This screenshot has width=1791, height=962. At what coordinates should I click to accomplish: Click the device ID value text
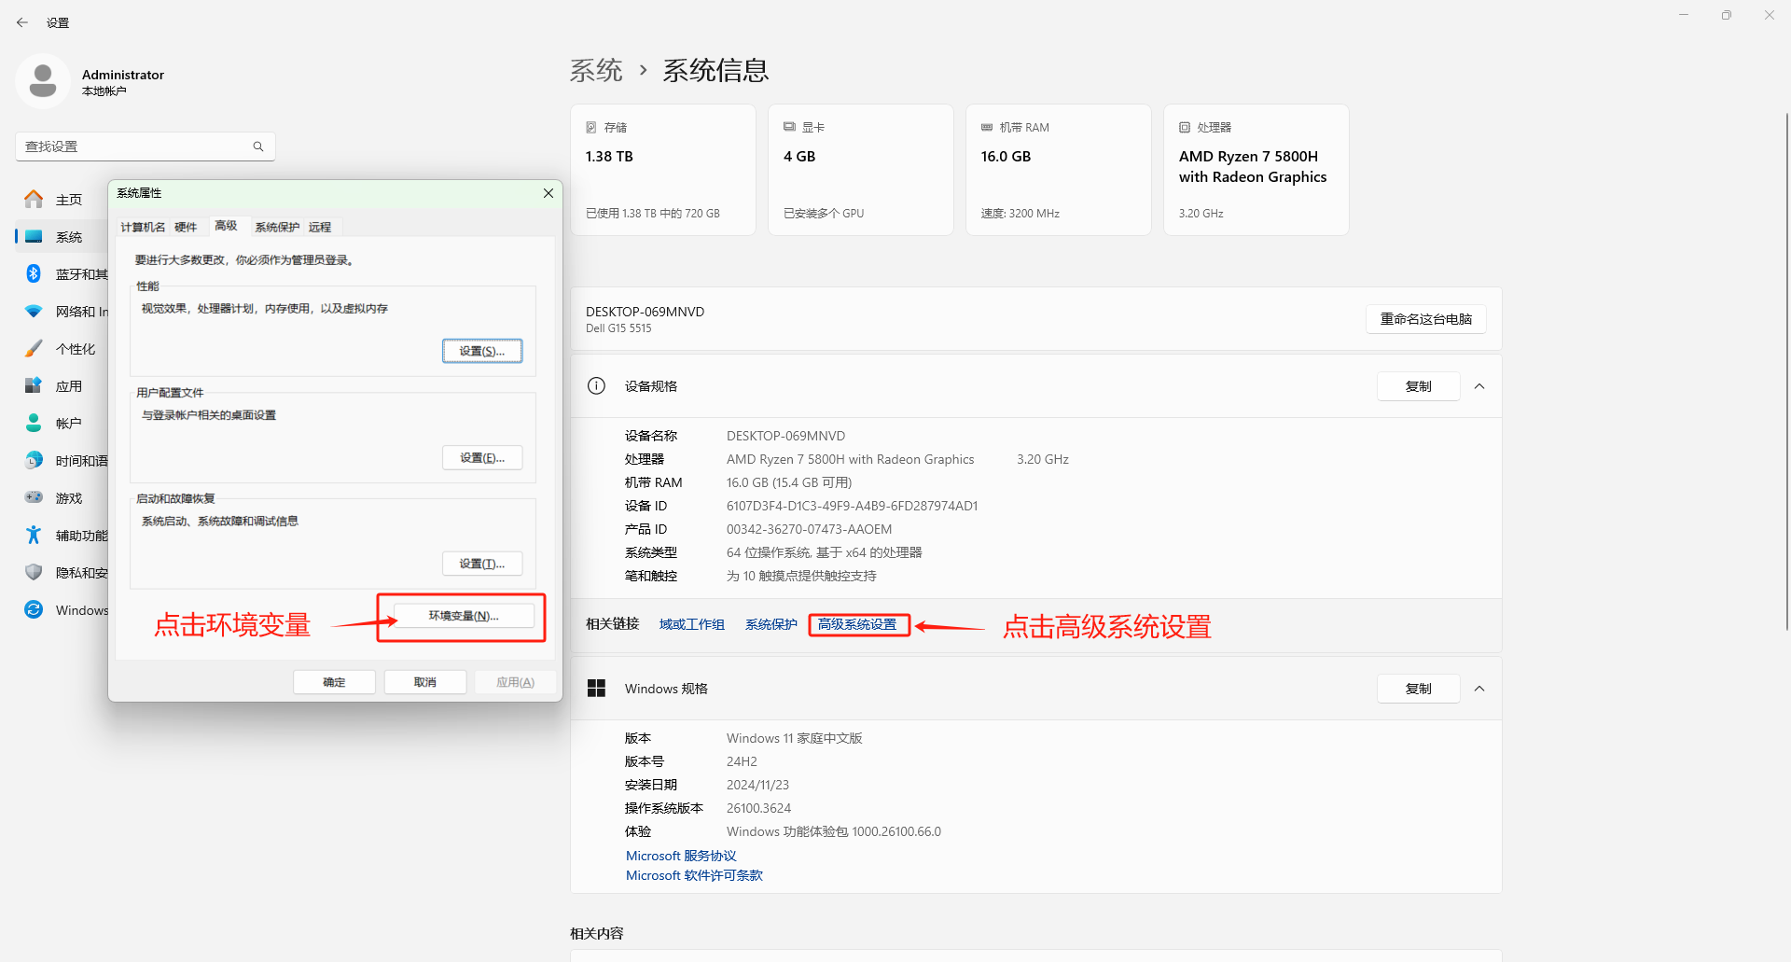[x=853, y=506]
